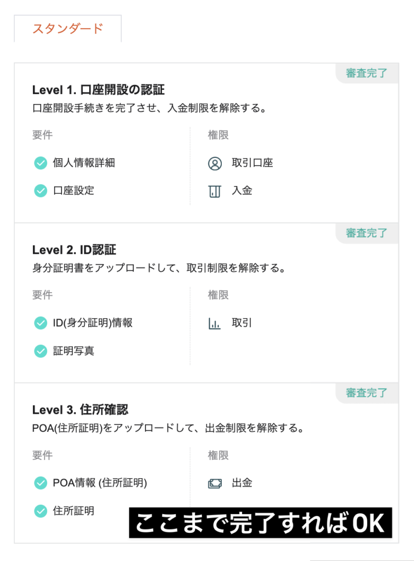Viewport: 414px width, 561px height.
Task: Click the ID(身分証明)情報 checkmark icon
Action: 41,323
